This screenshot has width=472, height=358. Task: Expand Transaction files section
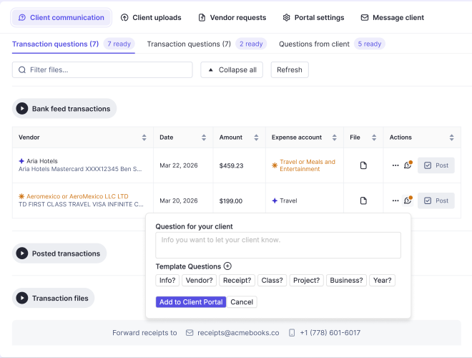[54, 298]
